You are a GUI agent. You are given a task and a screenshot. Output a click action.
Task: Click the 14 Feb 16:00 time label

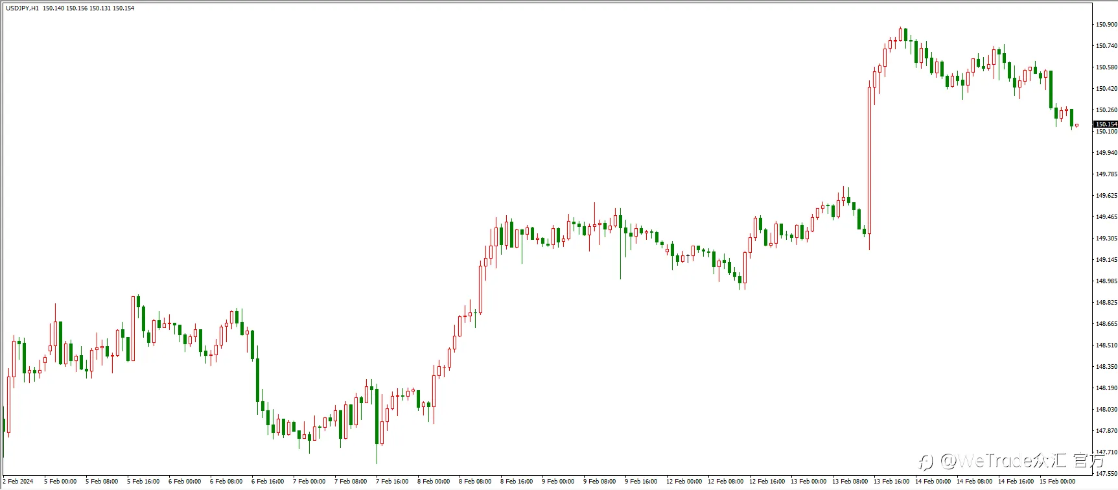pyautogui.click(x=1016, y=482)
